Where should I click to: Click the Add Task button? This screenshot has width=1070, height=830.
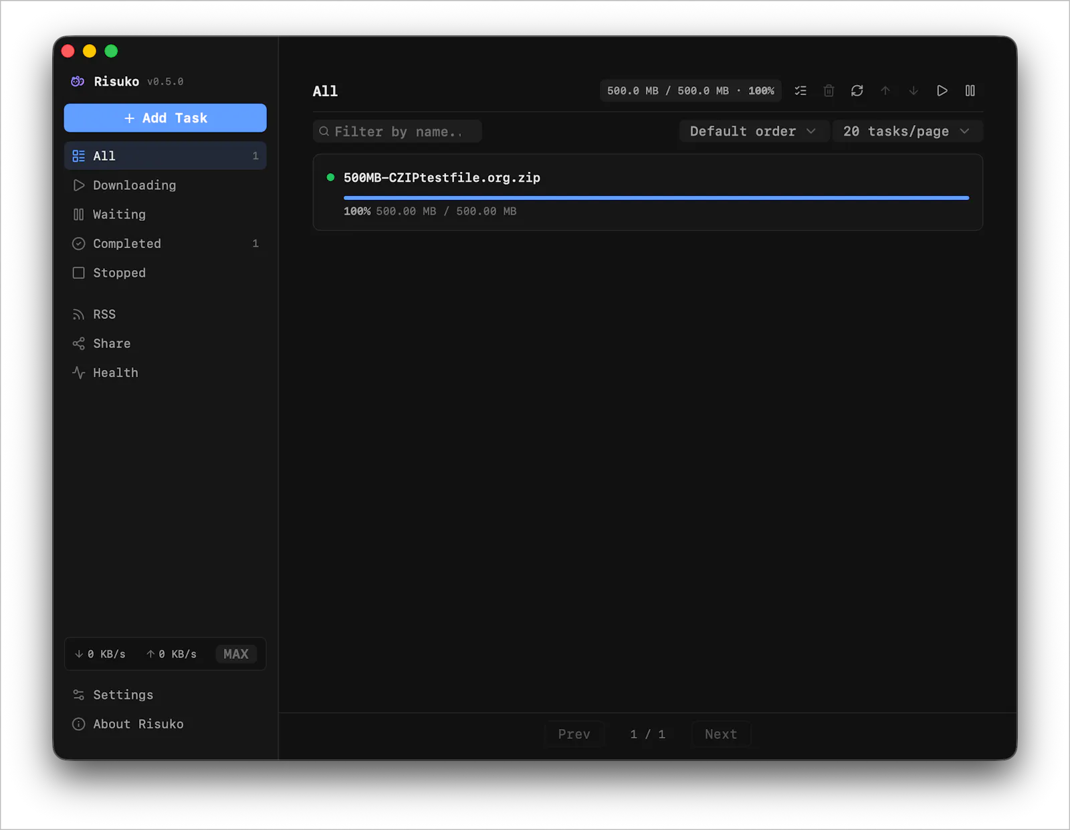(x=165, y=118)
